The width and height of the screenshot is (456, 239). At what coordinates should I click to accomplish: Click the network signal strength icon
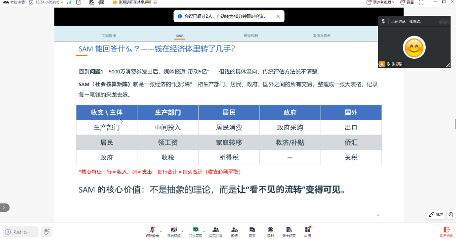[69, 2]
